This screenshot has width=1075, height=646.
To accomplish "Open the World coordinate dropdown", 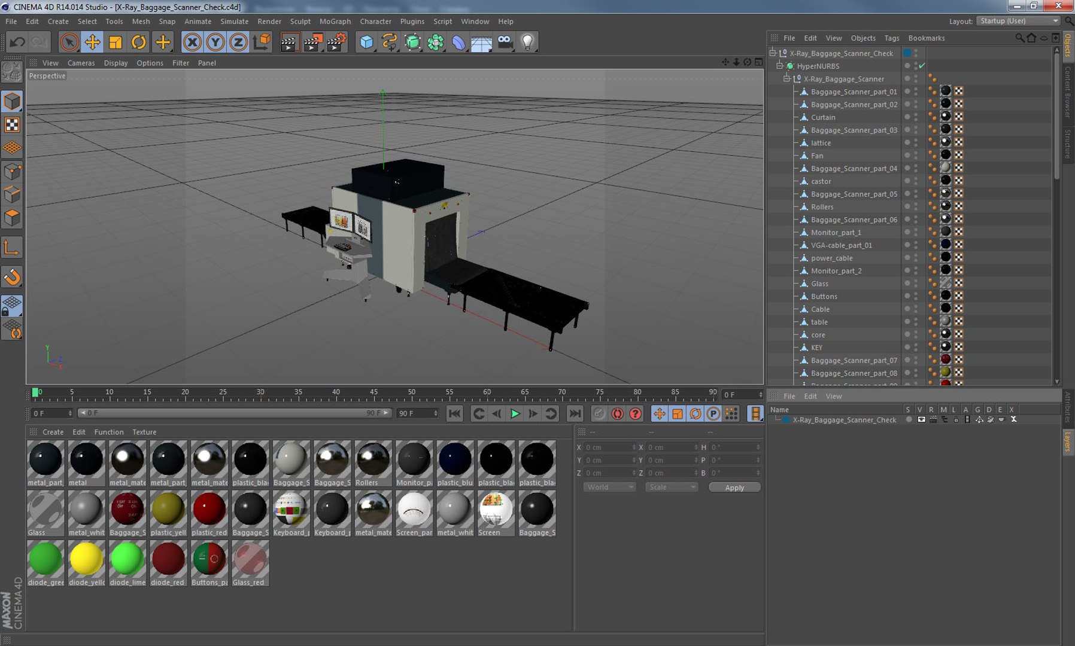I will [609, 487].
